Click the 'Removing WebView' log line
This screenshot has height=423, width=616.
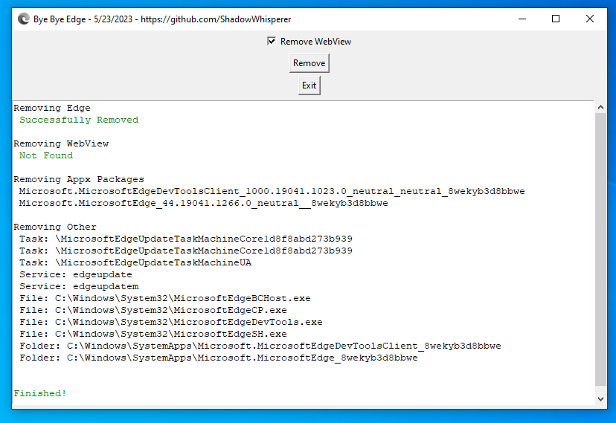pyautogui.click(x=61, y=143)
